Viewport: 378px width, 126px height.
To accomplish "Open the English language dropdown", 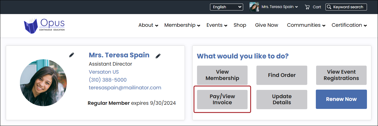I will (x=226, y=7).
